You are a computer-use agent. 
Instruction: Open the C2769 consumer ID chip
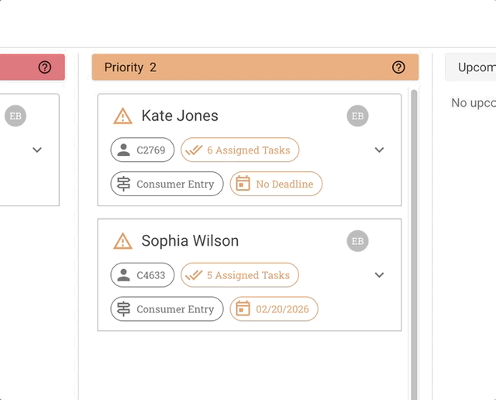143,150
